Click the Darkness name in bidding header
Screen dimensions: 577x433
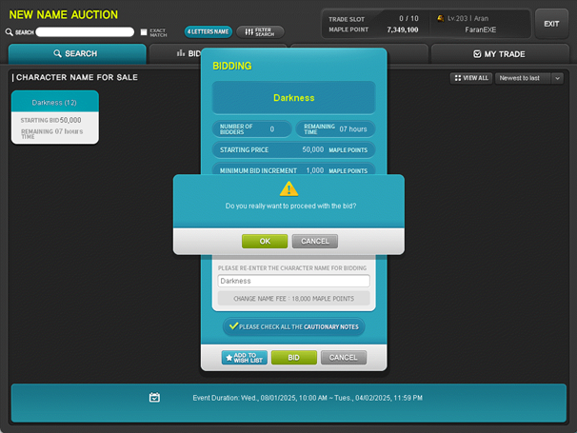(x=293, y=98)
